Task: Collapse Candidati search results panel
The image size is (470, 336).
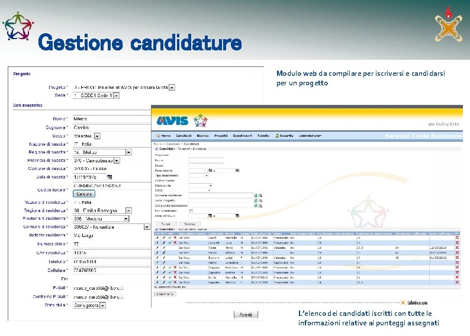Action: (x=156, y=229)
